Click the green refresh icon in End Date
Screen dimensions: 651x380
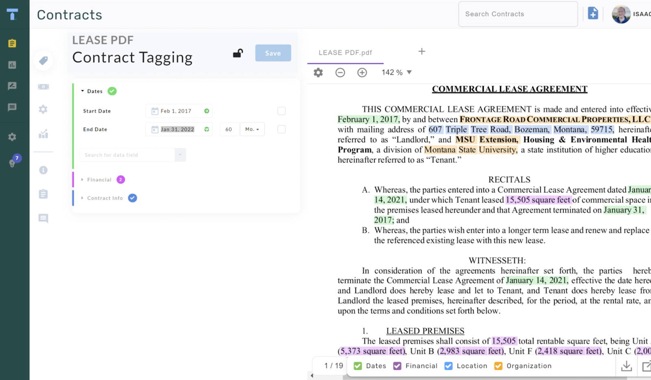point(207,129)
